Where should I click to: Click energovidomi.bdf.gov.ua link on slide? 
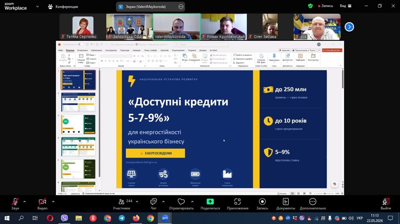[x=141, y=162]
